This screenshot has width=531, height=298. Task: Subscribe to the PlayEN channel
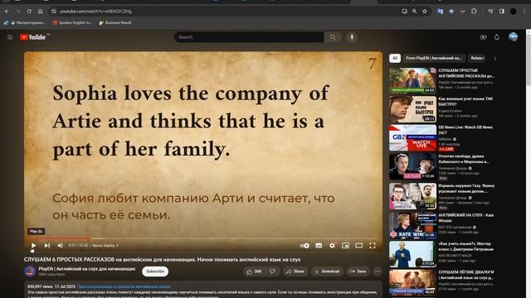tap(155, 272)
